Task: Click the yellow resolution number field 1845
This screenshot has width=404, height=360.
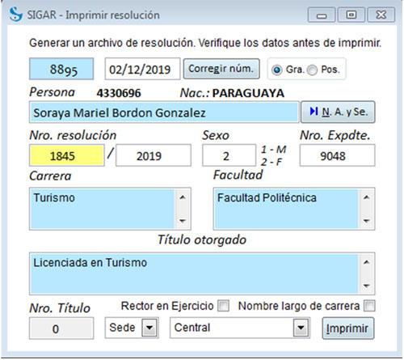Action: tap(66, 155)
